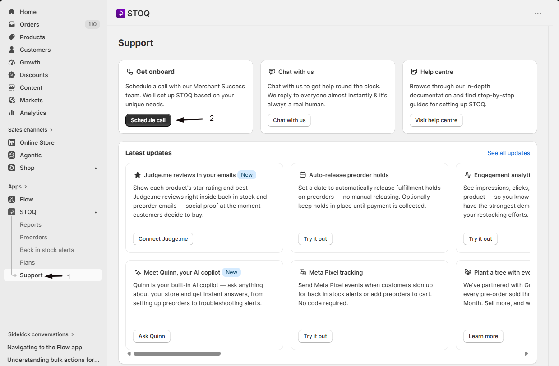Click the 110 orders count badge

(92, 24)
